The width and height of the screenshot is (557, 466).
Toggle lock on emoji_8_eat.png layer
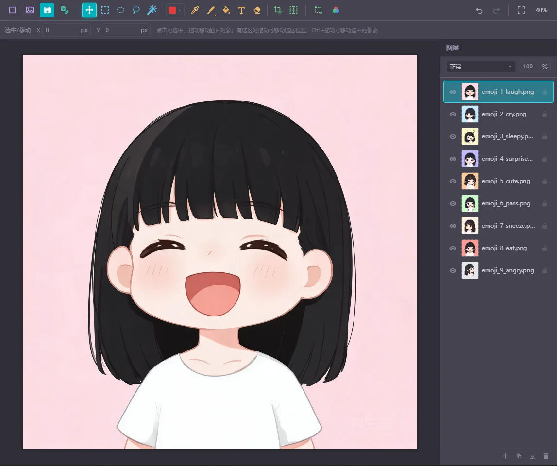tap(544, 248)
